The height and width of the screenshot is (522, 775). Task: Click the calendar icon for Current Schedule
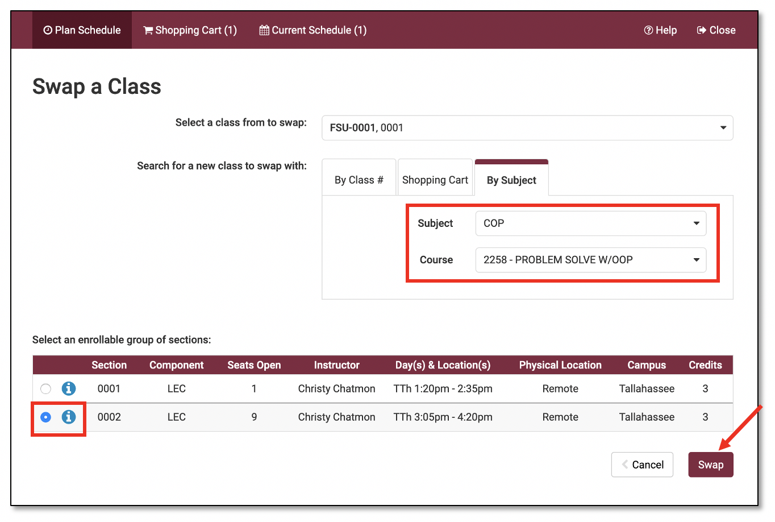[264, 30]
